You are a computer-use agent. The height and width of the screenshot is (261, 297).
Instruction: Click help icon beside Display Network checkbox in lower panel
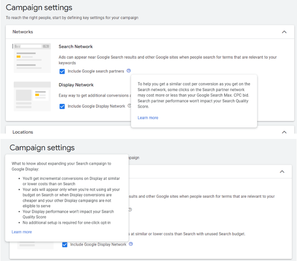[131, 244]
